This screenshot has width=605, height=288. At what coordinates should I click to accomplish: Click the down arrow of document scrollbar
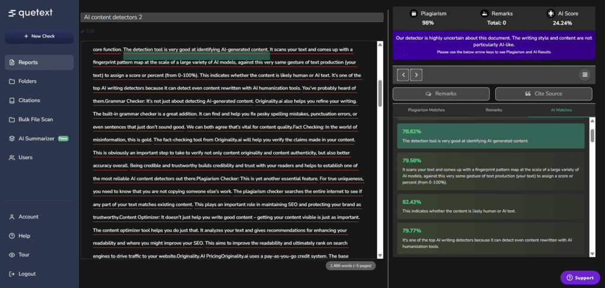click(x=380, y=255)
